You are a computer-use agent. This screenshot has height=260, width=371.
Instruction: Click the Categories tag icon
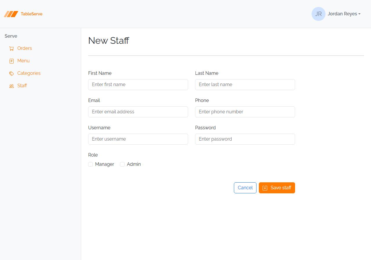(x=12, y=73)
